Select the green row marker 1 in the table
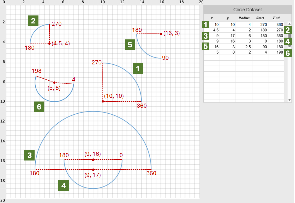 (205, 25)
